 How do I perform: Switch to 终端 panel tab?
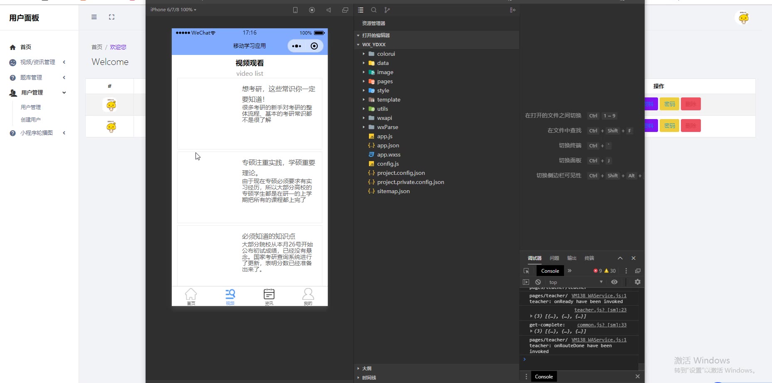pyautogui.click(x=589, y=258)
